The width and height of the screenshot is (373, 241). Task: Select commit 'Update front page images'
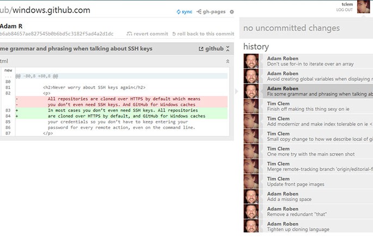[308, 181]
